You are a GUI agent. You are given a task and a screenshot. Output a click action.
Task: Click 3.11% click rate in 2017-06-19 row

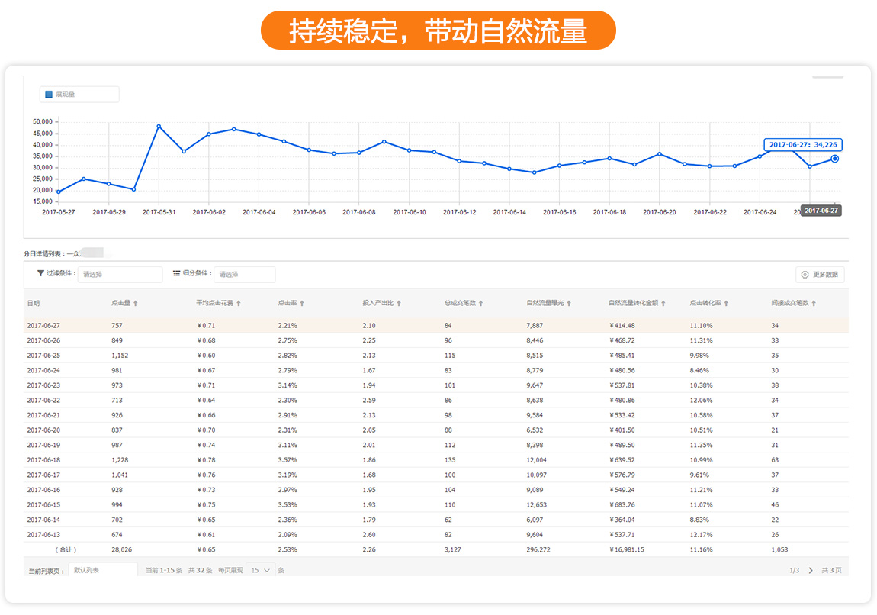288,445
